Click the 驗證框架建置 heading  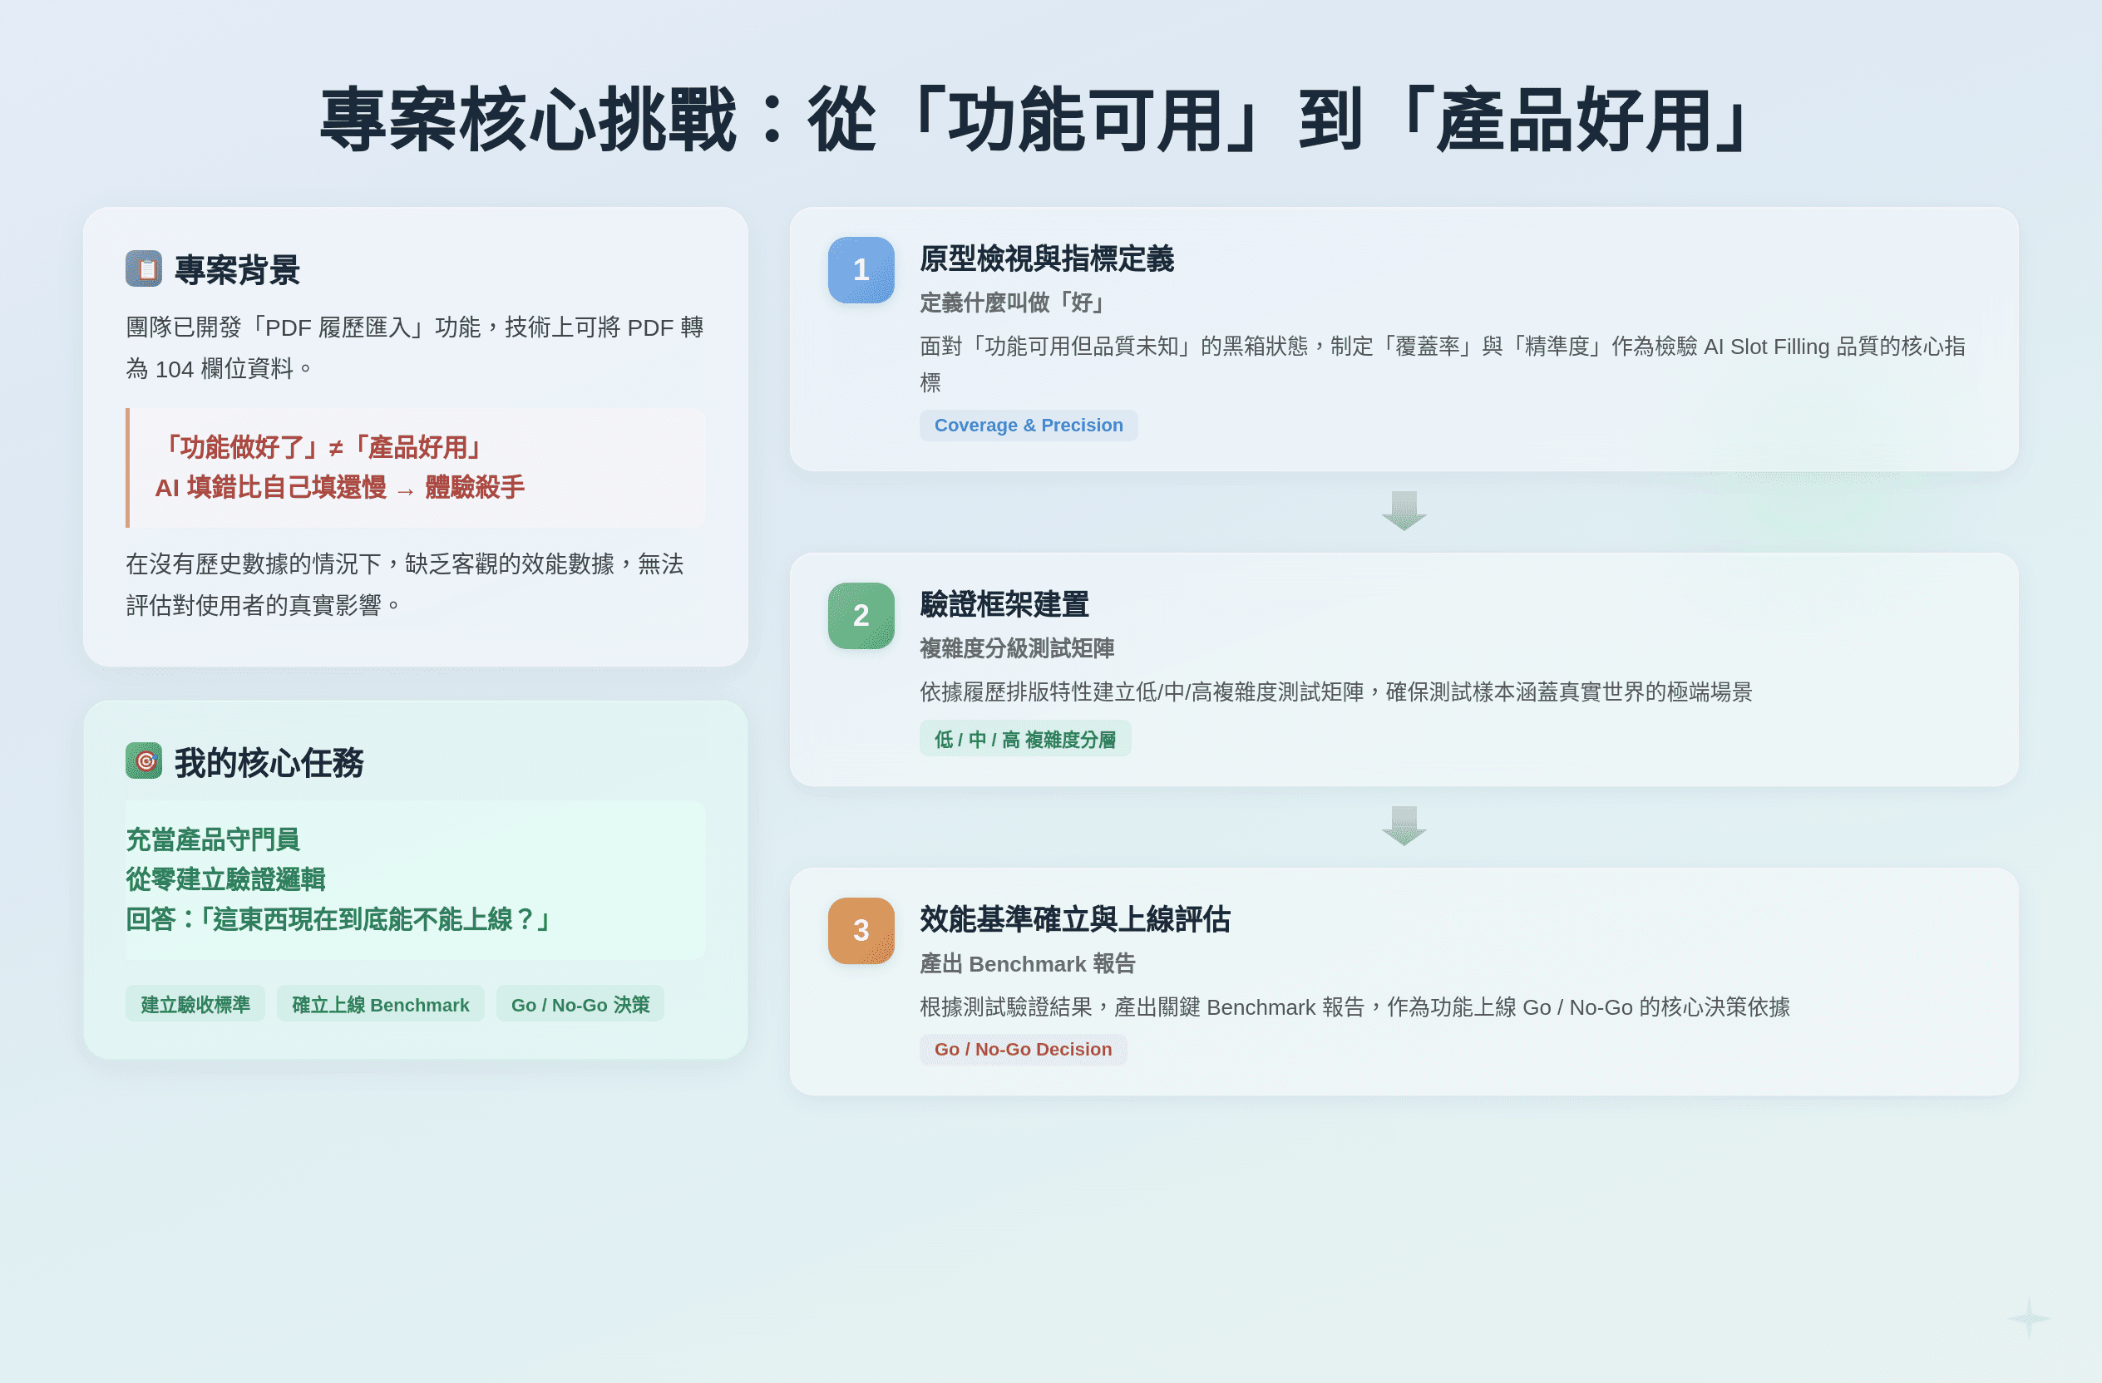[1004, 604]
